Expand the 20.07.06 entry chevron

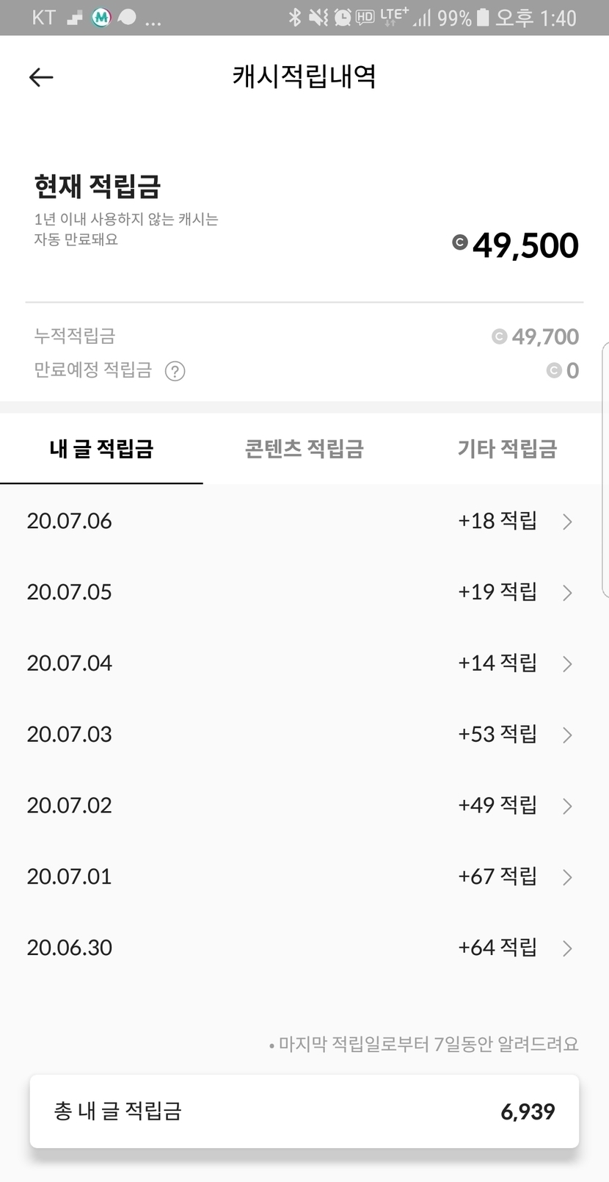pos(567,522)
